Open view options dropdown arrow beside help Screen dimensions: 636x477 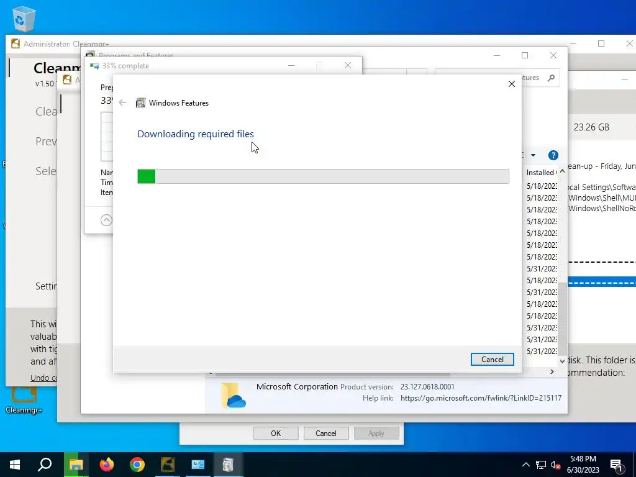point(533,155)
